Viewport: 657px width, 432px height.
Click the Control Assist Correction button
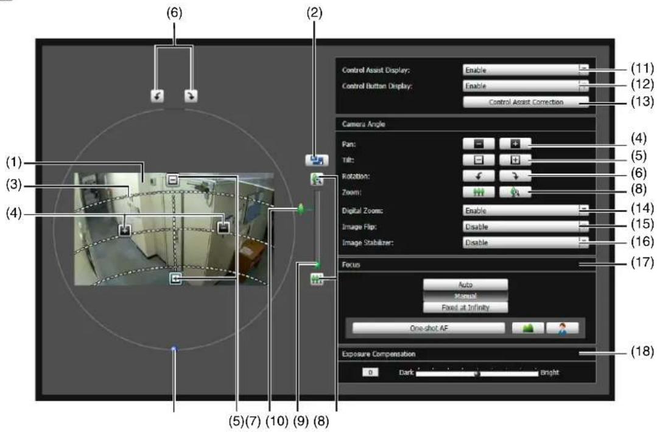525,102
